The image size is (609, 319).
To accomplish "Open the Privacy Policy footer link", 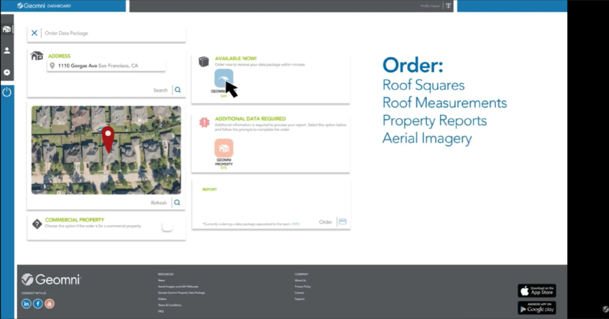I will [x=303, y=286].
